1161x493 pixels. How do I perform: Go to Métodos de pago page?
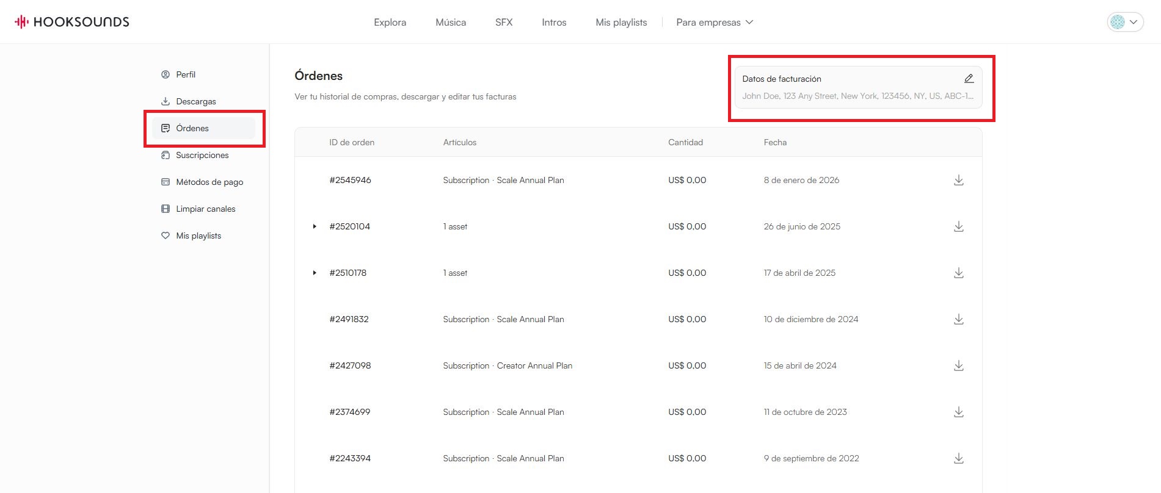coord(209,182)
